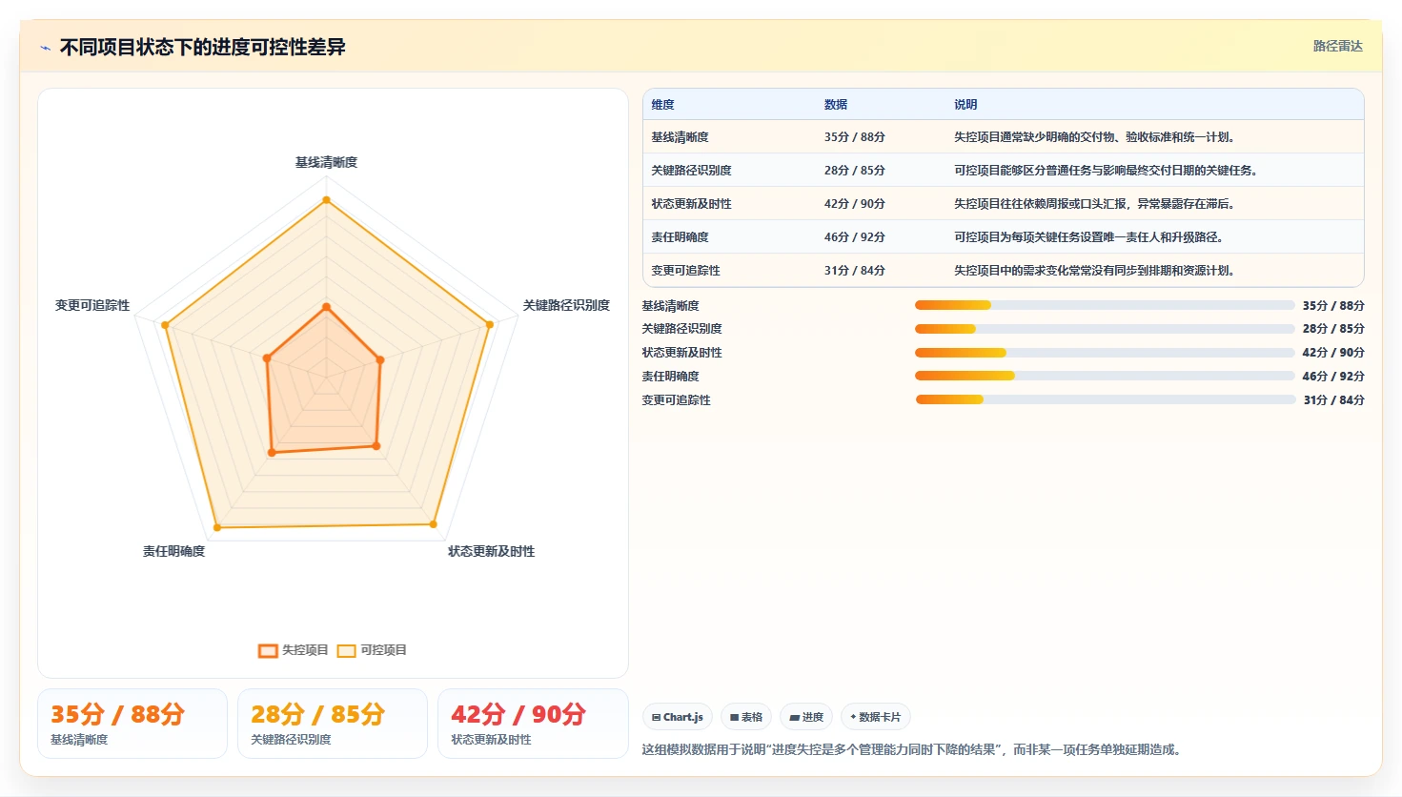Toggle the 失控项目 legend swatch
The height and width of the screenshot is (797, 1402).
268,651
